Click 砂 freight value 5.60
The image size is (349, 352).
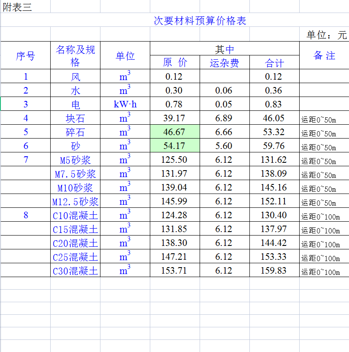[x=225, y=146]
